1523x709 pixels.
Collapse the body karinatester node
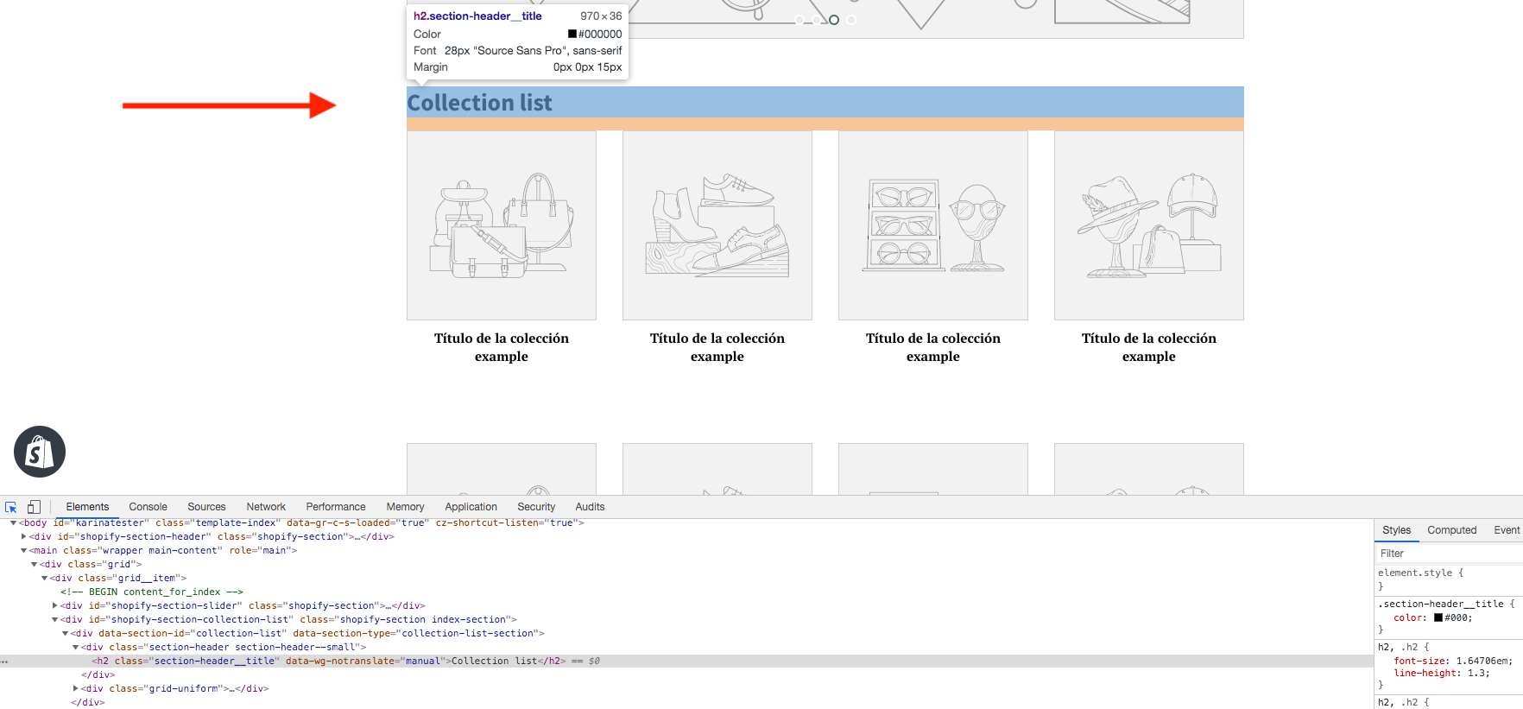13,523
